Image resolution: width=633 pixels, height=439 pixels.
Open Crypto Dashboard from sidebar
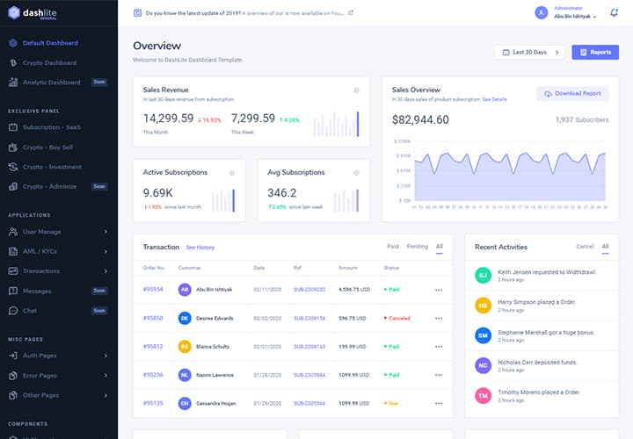(x=49, y=62)
